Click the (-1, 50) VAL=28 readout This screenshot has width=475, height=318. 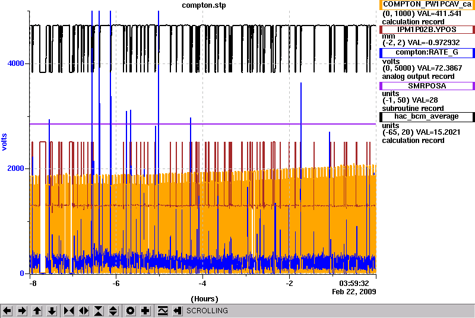[410, 100]
